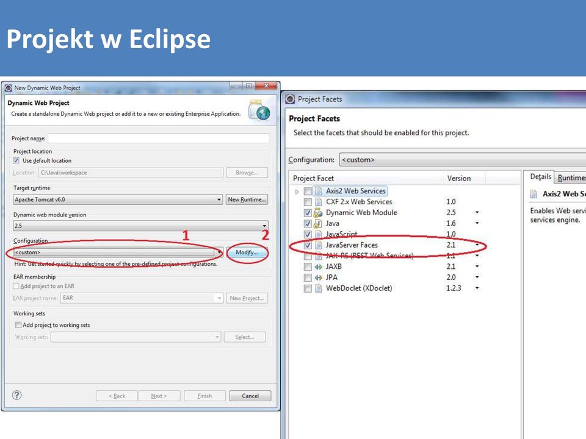Viewport: 586px width, 439px height.
Task: Click the JPA facet label
Action: click(331, 278)
